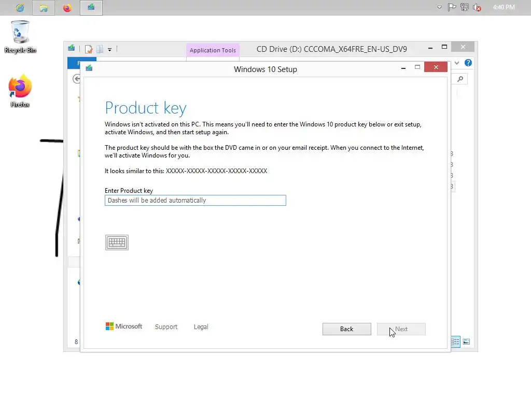Switch Explorer to details view icon
Viewport: 531px width, 398px height.
point(455,342)
